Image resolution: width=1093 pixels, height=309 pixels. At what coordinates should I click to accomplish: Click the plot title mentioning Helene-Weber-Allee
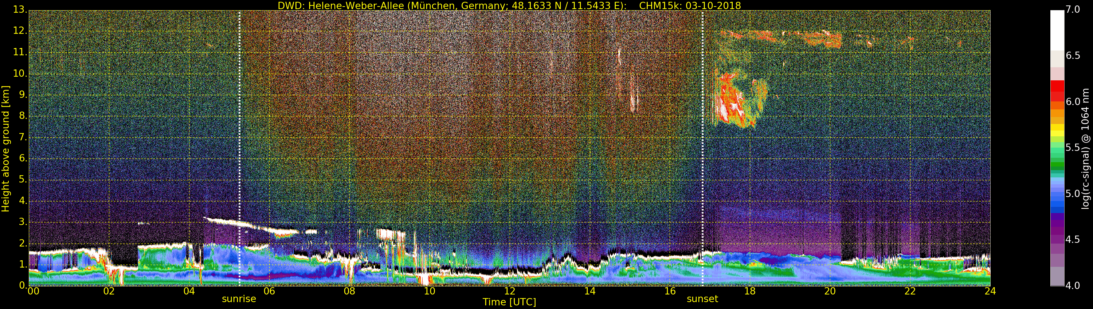tap(509, 6)
